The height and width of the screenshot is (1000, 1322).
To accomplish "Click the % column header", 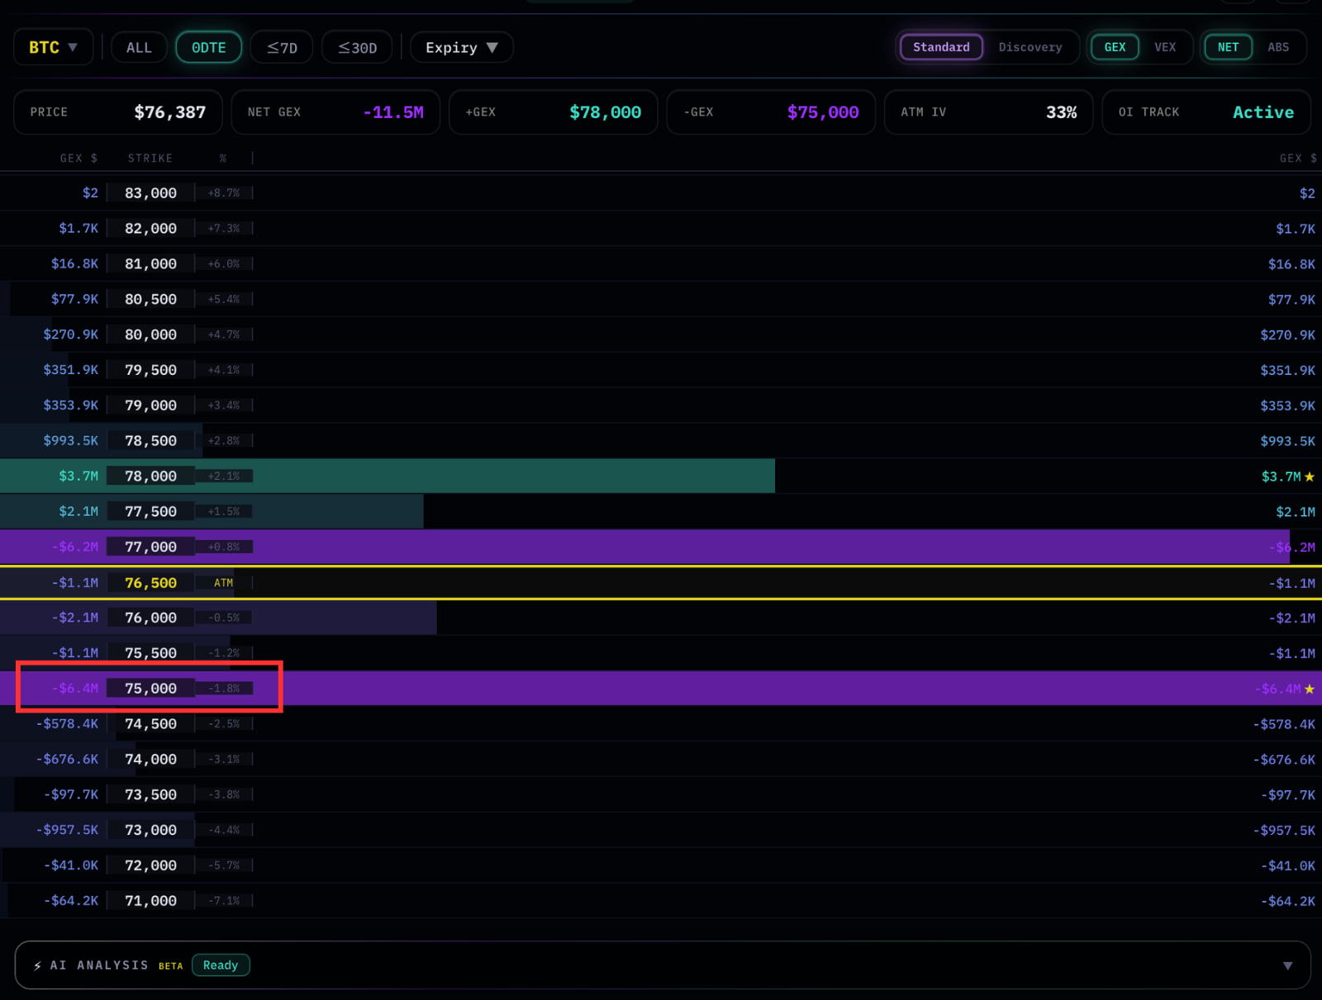I will pyautogui.click(x=223, y=158).
